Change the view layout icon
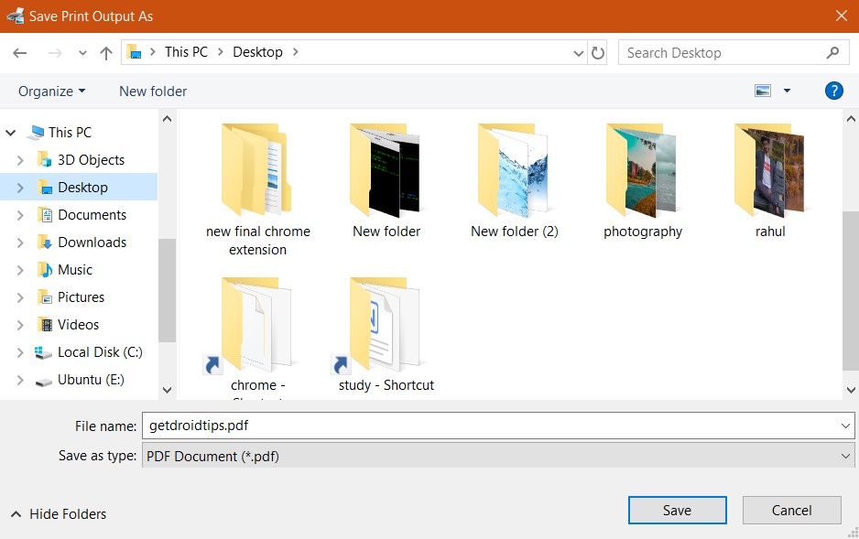 click(x=763, y=91)
